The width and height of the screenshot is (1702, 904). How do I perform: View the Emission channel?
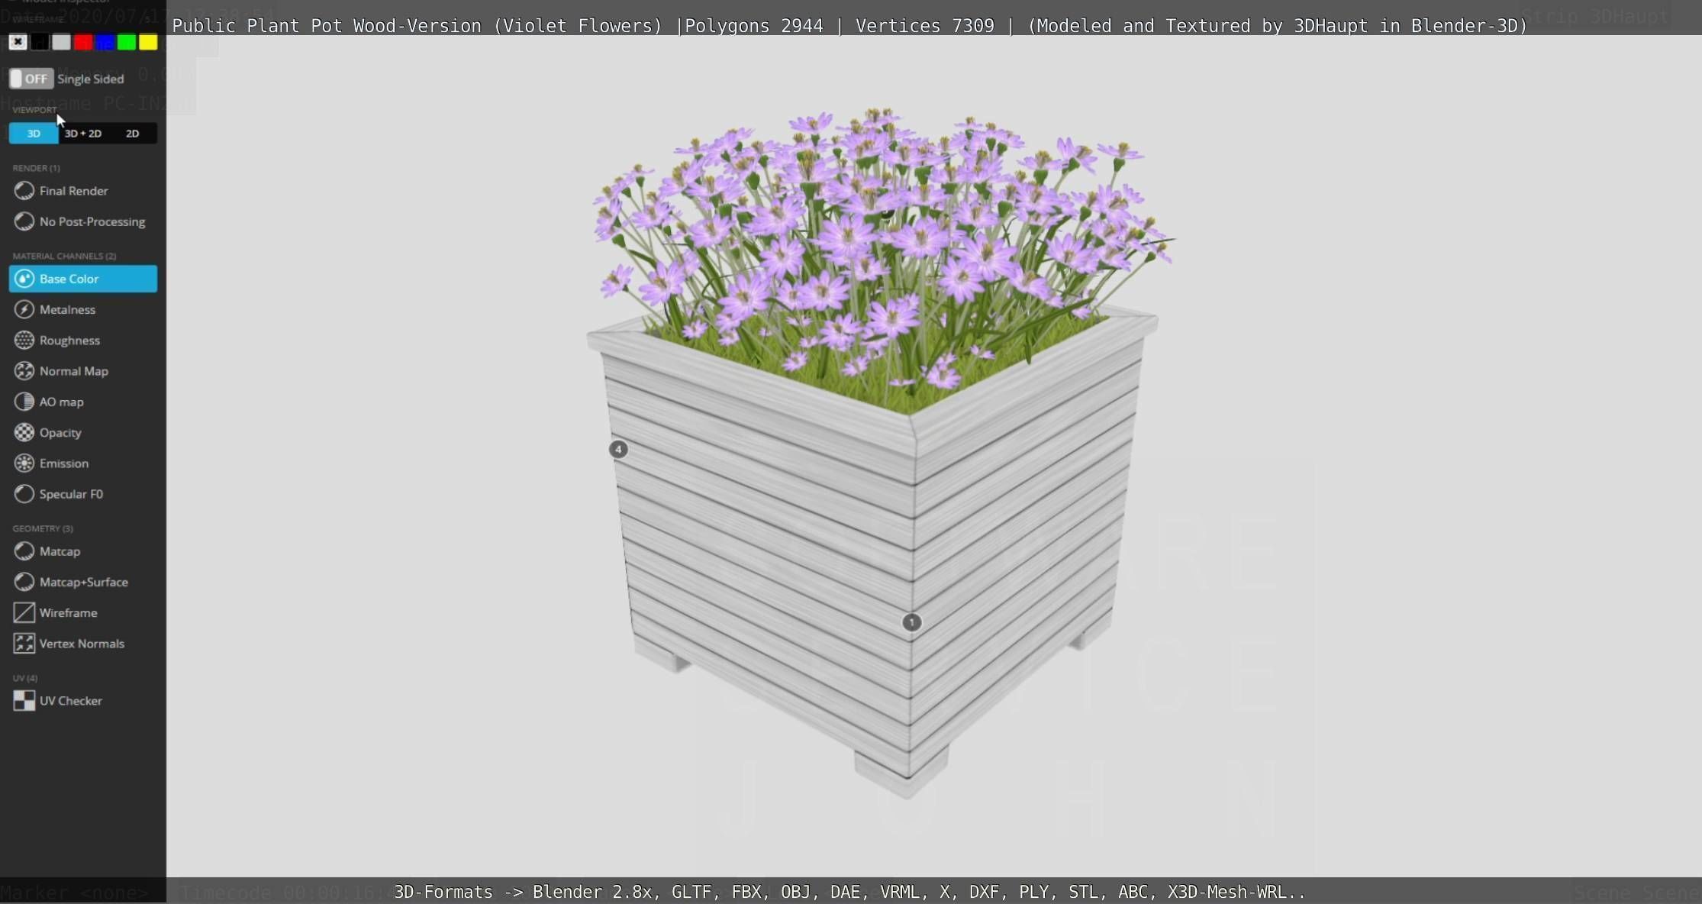pos(82,463)
